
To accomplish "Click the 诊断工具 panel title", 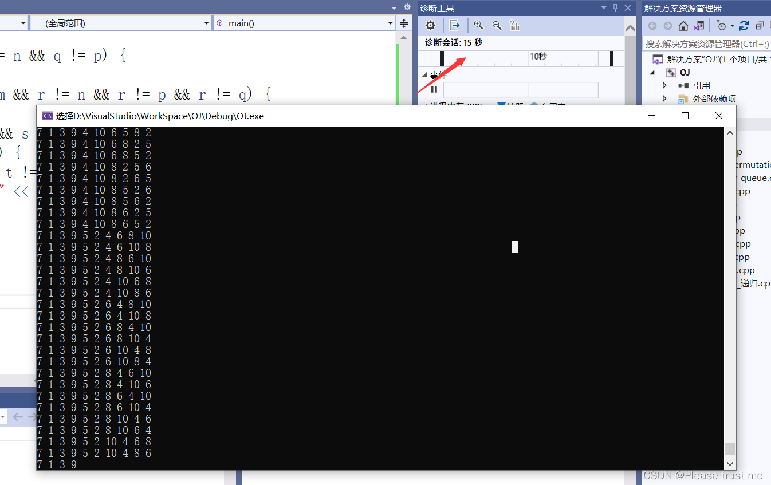I will point(437,8).
